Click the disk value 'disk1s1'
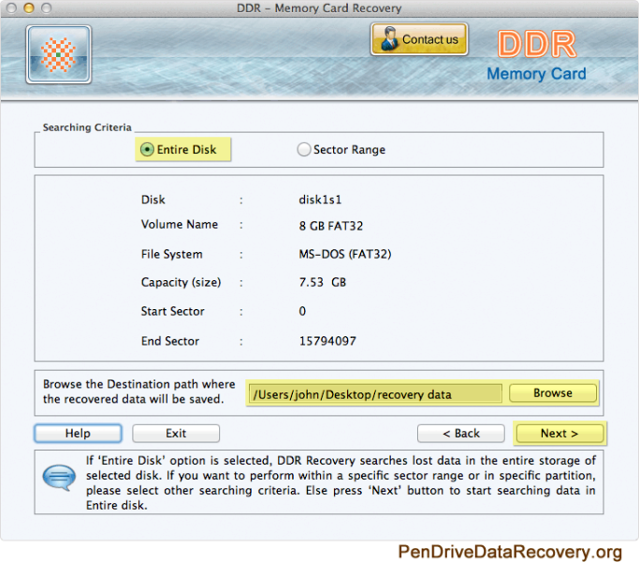 coord(320,200)
